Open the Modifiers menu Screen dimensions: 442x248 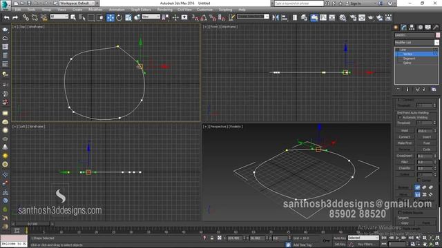tap(95, 10)
